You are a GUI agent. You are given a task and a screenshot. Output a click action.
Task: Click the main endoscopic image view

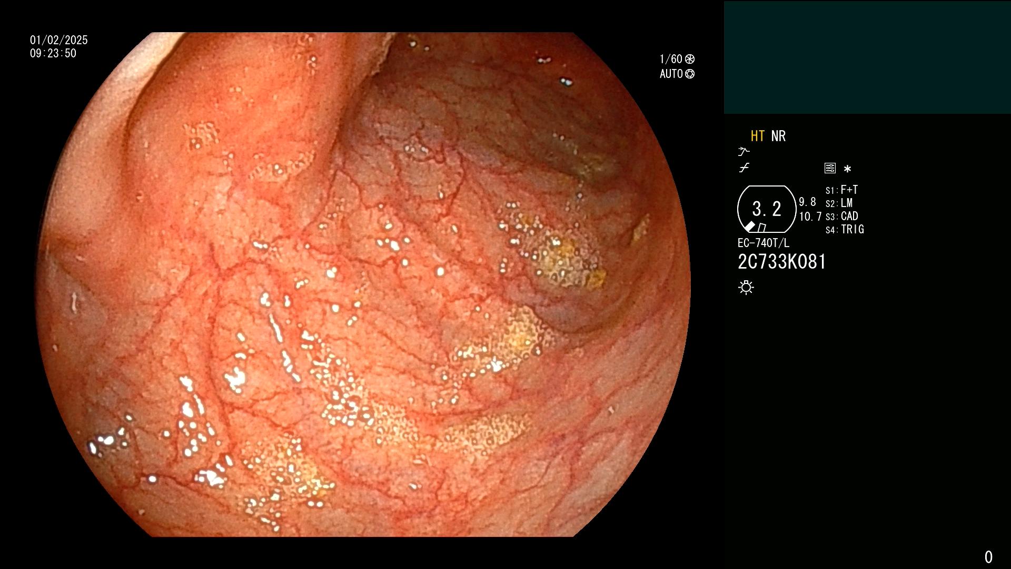tap(363, 284)
